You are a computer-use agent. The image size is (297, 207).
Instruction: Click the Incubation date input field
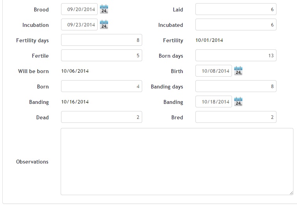click(80, 25)
